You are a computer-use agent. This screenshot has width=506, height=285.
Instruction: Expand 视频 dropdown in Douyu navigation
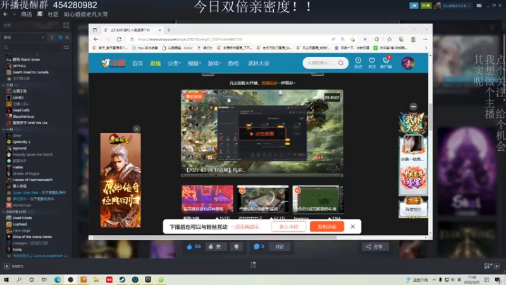point(194,63)
